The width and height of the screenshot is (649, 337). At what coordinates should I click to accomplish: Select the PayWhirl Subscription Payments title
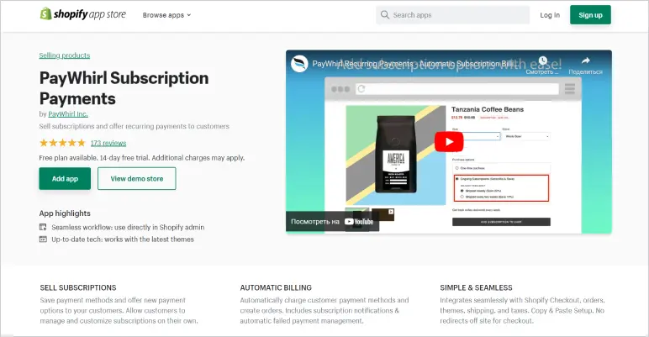tap(124, 88)
